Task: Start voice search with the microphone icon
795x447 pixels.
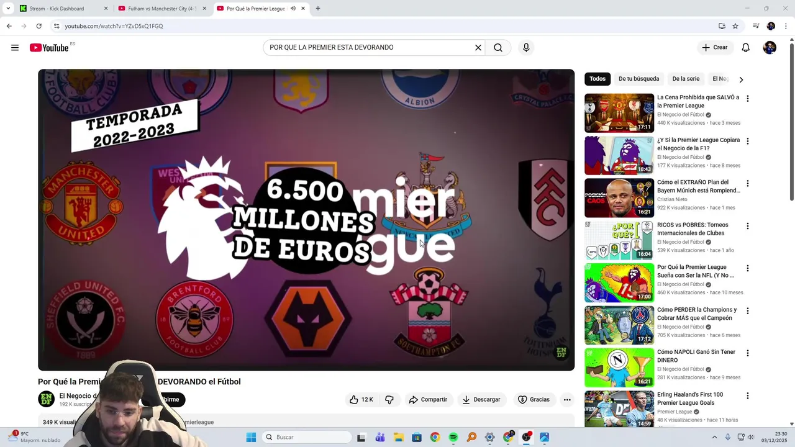Action: pos(526,48)
